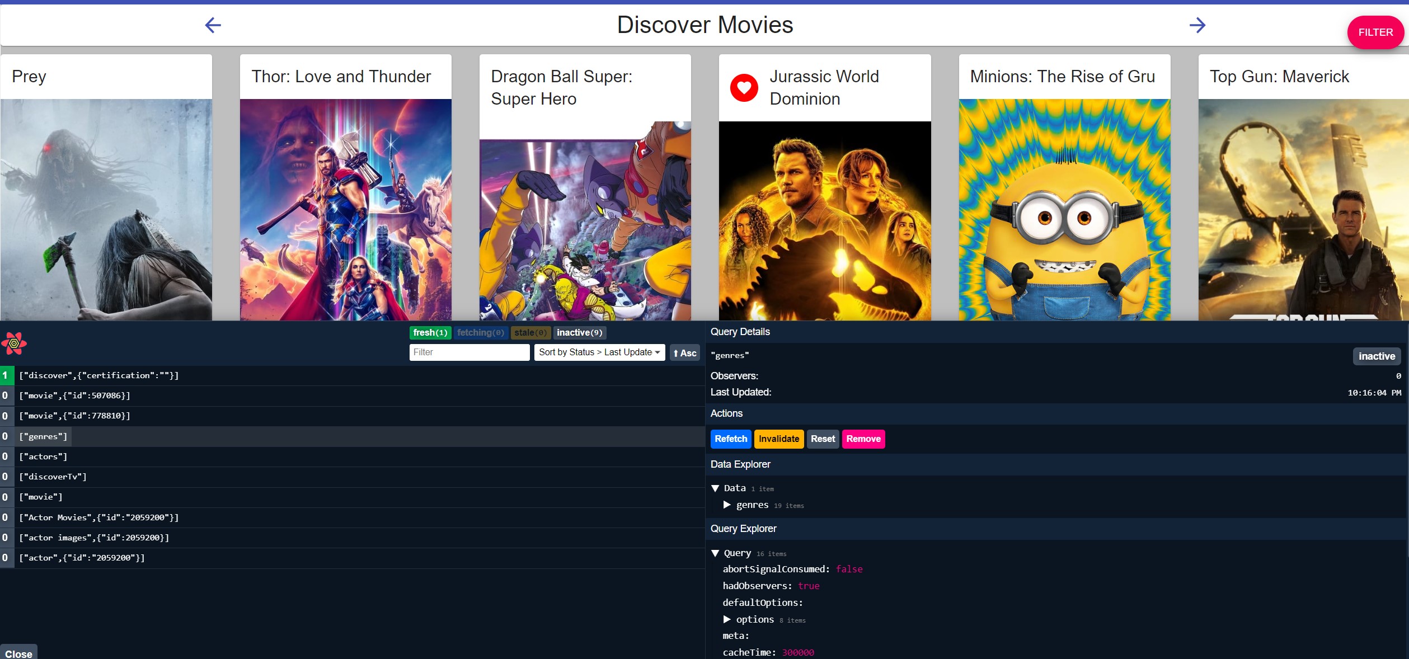Viewport: 1409px width, 659px height.
Task: Collapse the Data tree in Data Explorer
Action: [715, 488]
